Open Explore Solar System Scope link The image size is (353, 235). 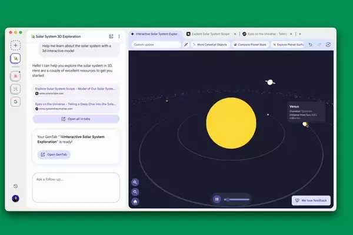(x=76, y=90)
